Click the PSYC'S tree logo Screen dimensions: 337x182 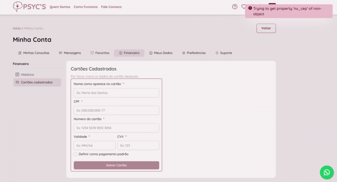tap(17, 6)
